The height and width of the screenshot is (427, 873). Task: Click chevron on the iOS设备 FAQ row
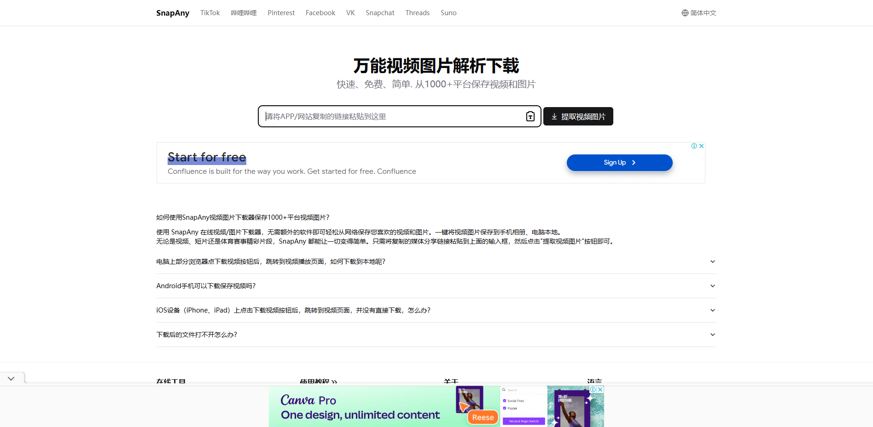click(712, 310)
